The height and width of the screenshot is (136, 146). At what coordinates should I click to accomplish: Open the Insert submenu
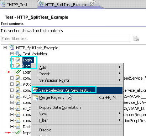point(77,74)
